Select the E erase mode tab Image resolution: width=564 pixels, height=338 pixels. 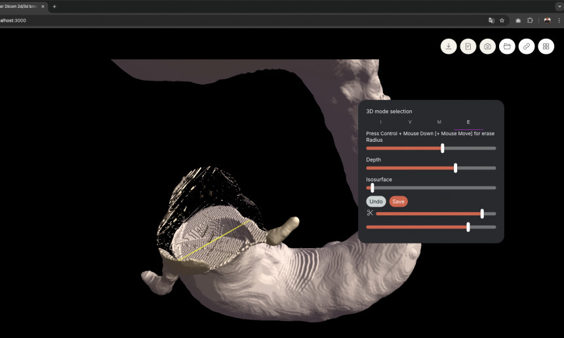click(468, 122)
